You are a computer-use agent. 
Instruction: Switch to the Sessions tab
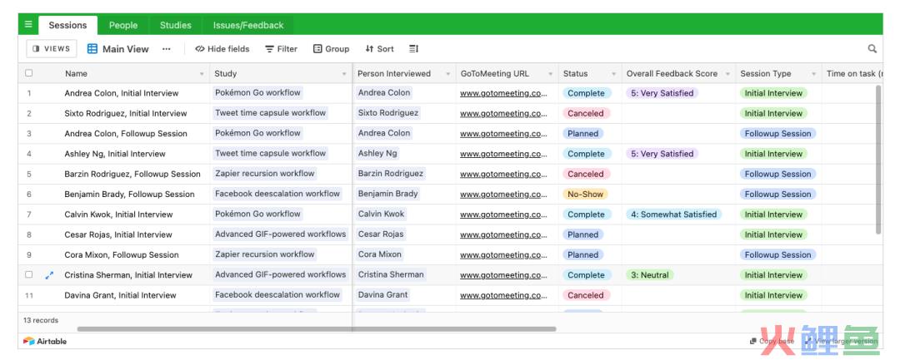tap(67, 25)
